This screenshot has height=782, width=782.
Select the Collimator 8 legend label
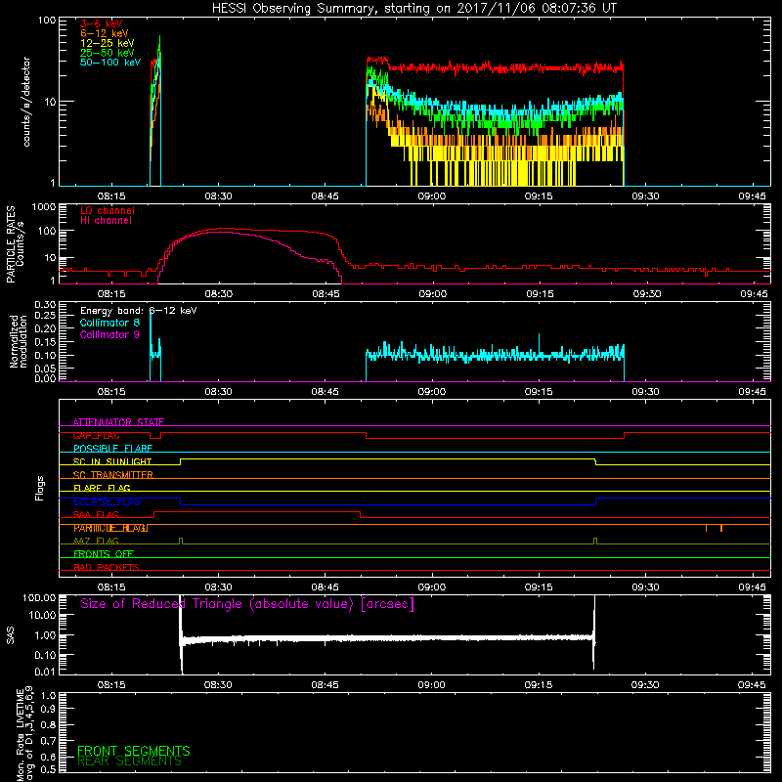coord(109,323)
